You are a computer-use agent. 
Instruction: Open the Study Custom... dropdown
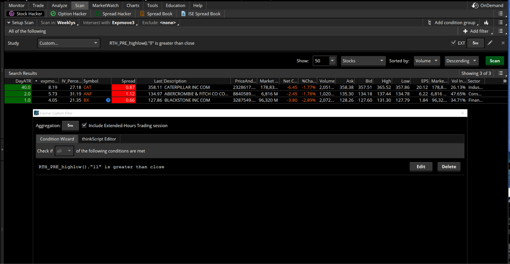(69, 43)
